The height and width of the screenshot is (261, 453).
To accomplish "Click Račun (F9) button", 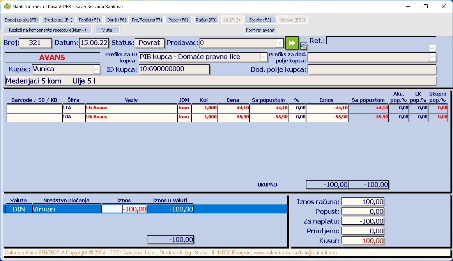I will point(206,20).
